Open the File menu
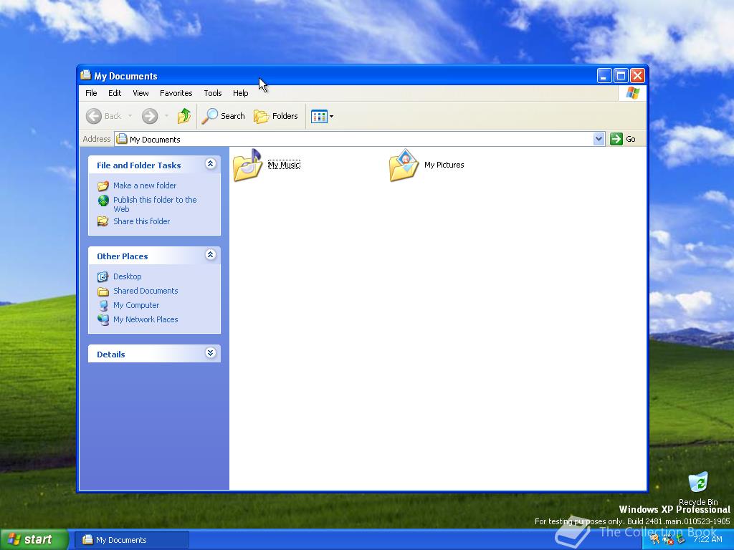734x550 pixels. point(91,93)
